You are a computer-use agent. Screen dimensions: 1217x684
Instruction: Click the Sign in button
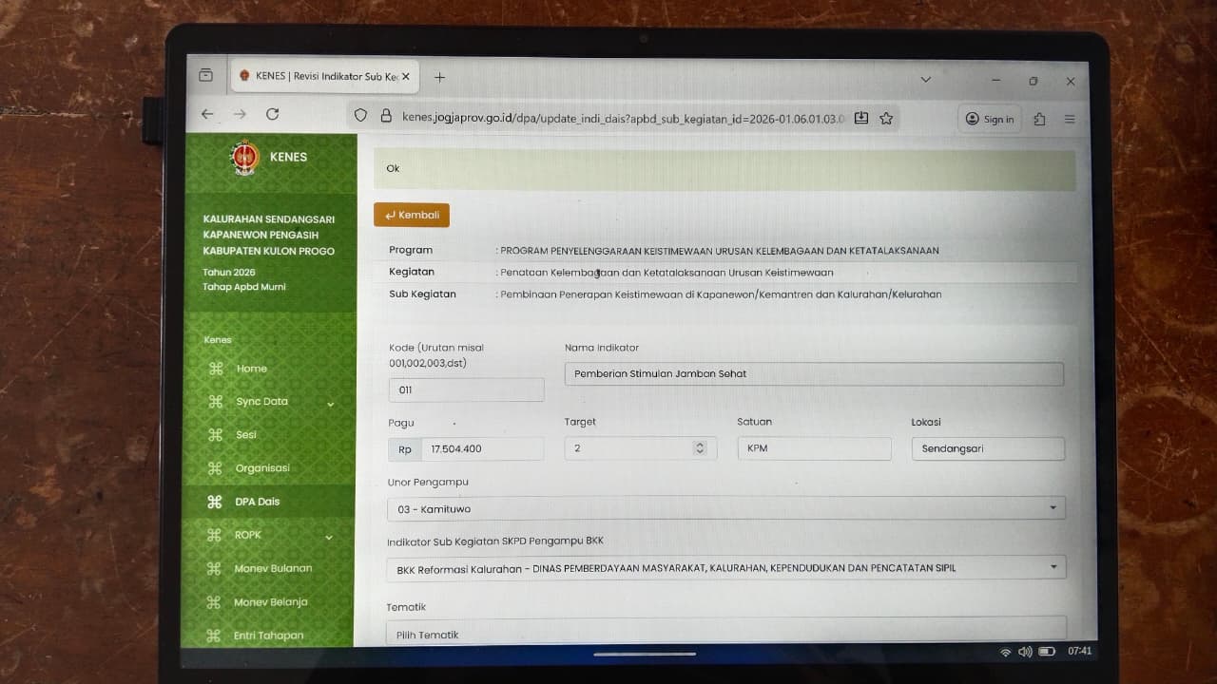click(x=989, y=119)
